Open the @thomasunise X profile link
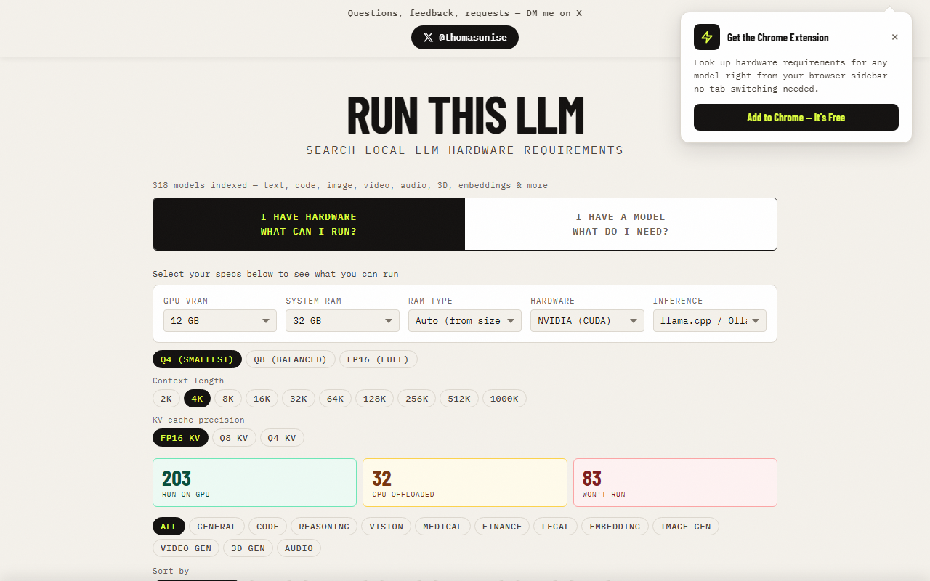This screenshot has width=930, height=581. point(465,38)
